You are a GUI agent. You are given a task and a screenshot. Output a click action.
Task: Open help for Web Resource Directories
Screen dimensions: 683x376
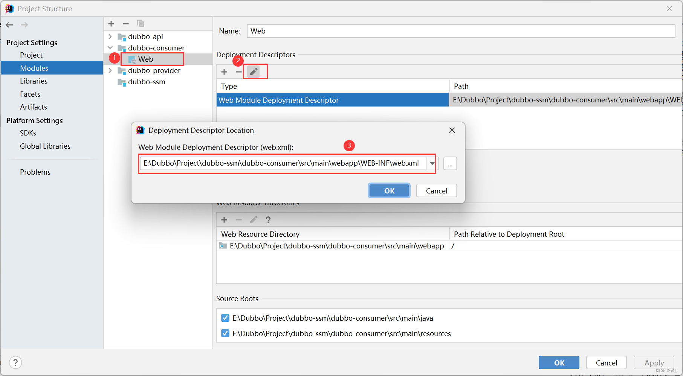268,219
